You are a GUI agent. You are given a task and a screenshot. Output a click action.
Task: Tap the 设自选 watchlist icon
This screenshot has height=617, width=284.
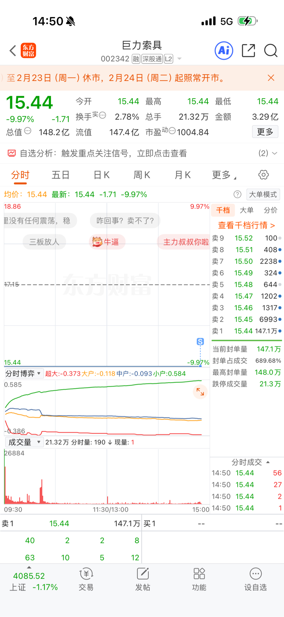256,579
